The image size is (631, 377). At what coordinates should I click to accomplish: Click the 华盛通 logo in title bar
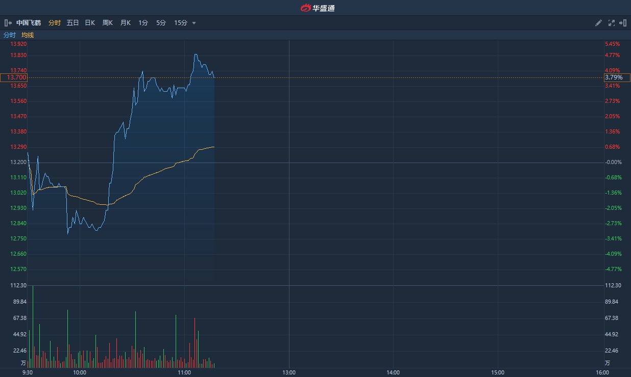pyautogui.click(x=317, y=8)
